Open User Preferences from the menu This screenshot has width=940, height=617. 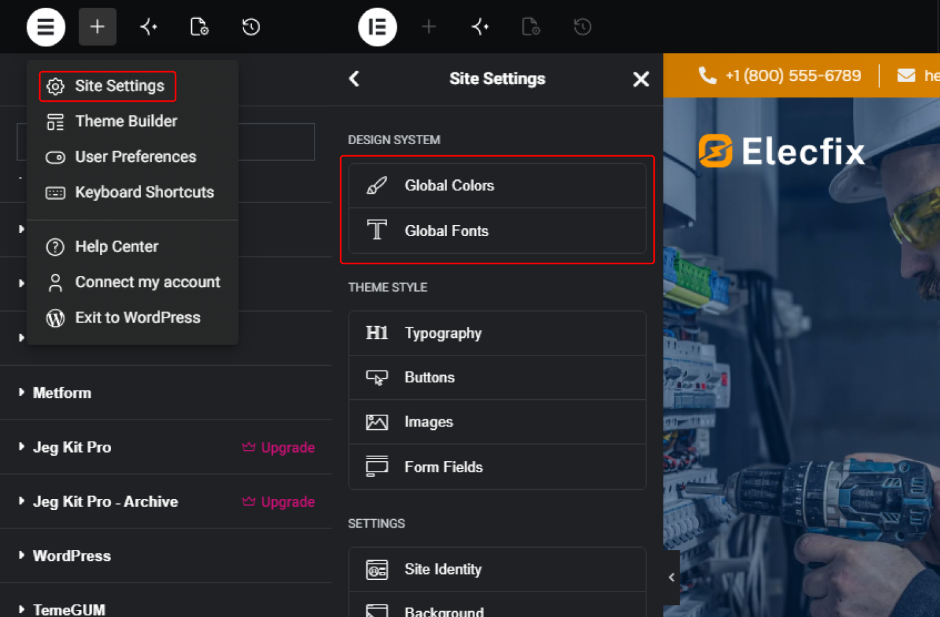tap(133, 157)
